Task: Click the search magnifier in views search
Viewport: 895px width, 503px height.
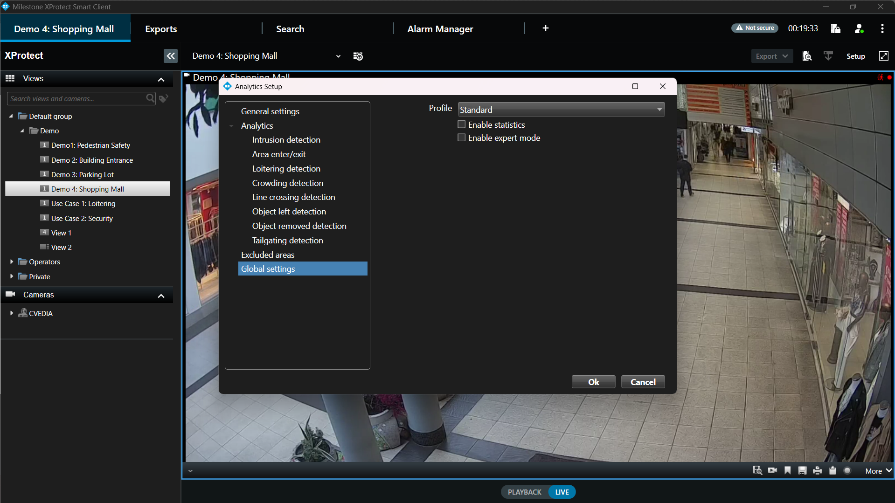Action: pos(150,98)
